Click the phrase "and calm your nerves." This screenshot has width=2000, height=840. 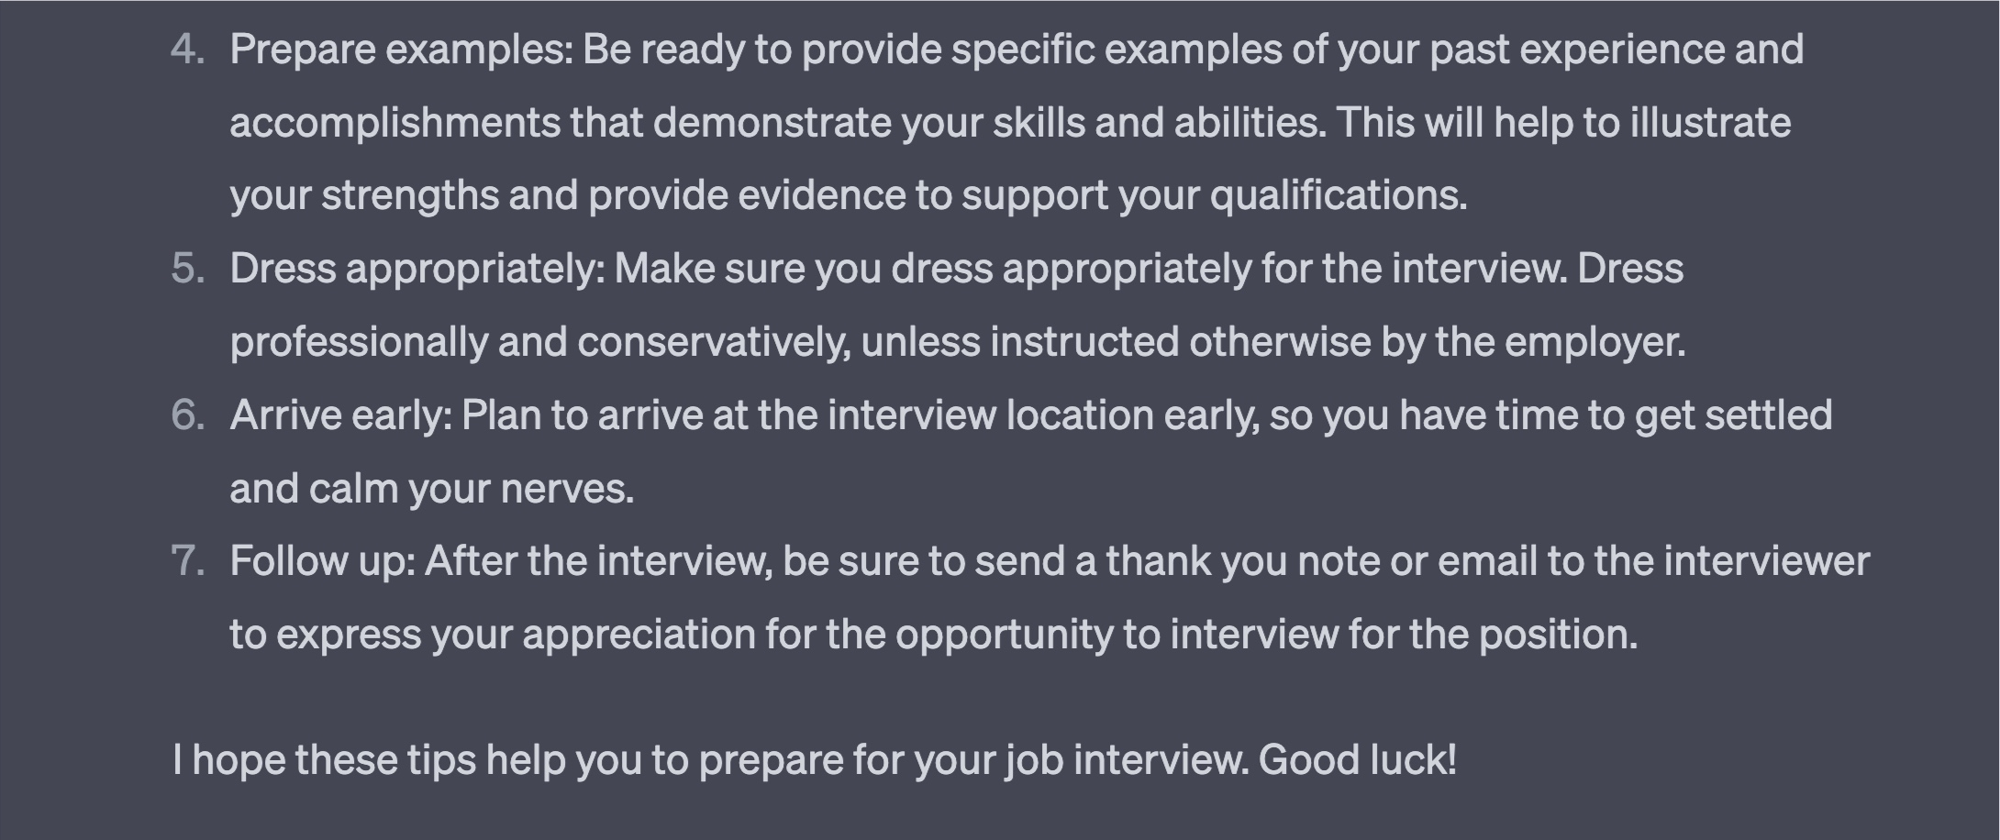(432, 490)
